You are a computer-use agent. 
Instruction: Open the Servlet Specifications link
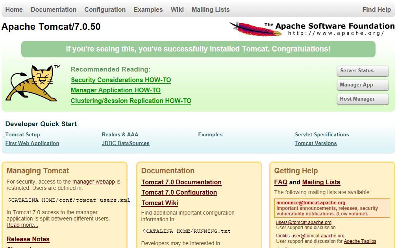322,134
